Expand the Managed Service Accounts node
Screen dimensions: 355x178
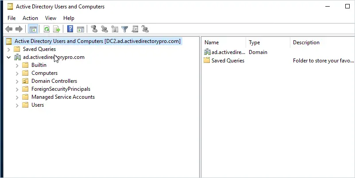(17, 97)
